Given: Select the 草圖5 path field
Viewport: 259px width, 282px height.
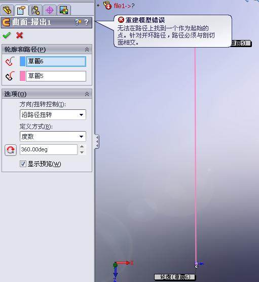Looking at the screenshot, I should coord(56,76).
